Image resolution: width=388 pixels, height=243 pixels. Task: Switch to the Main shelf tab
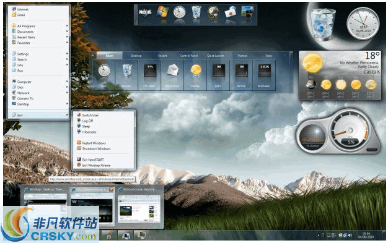click(109, 56)
